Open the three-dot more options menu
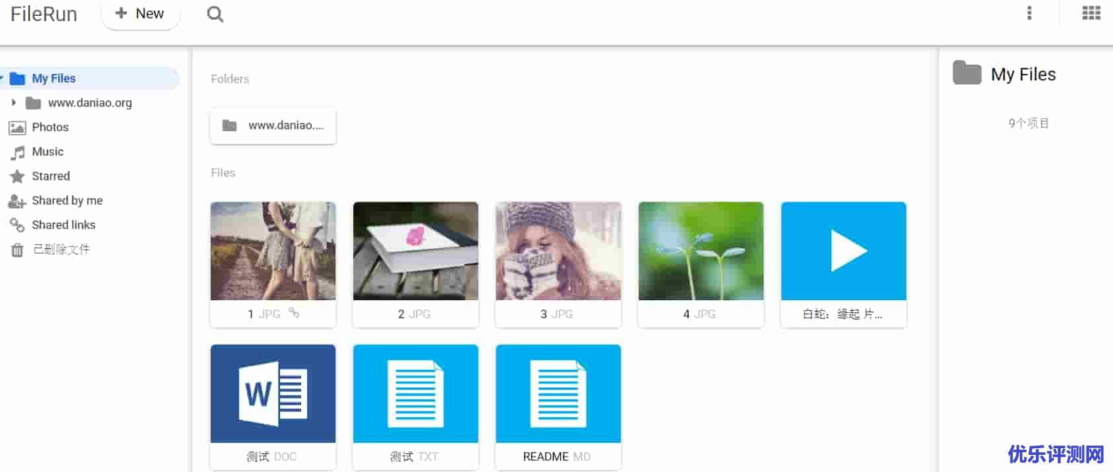Image resolution: width=1113 pixels, height=472 pixels. pos(1029,13)
